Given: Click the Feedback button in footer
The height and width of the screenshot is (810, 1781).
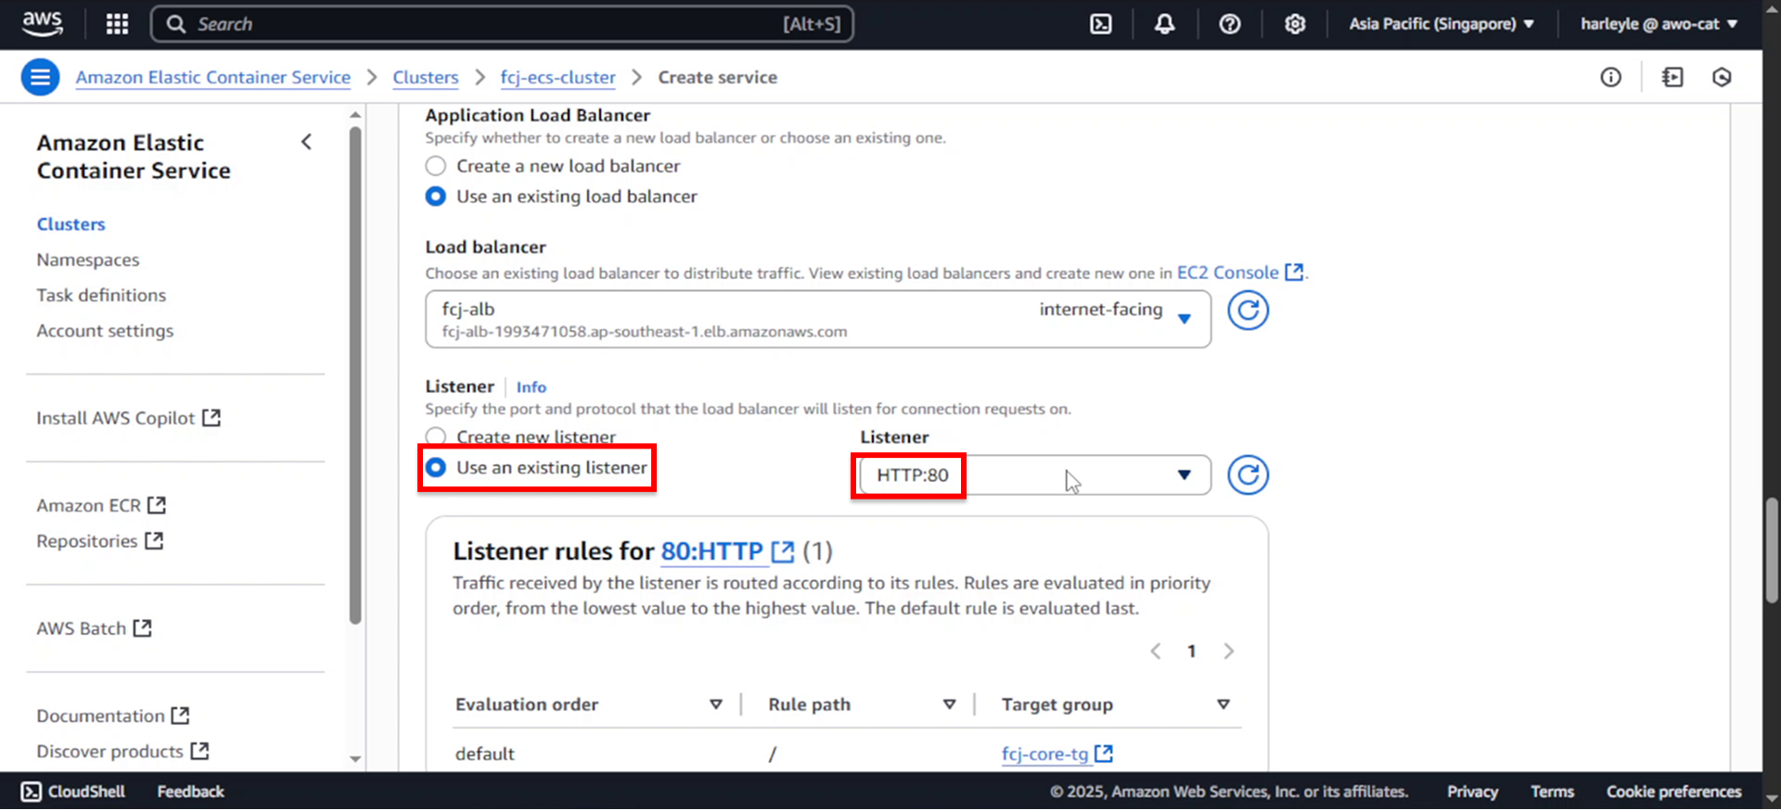Looking at the screenshot, I should click(x=190, y=791).
